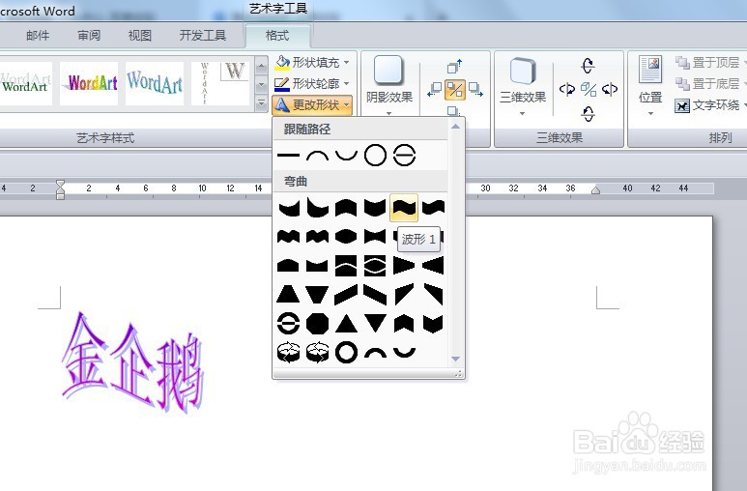Pick the thick ring with horizontal bar shape
Viewport: 747px width, 491px height.
tap(288, 324)
